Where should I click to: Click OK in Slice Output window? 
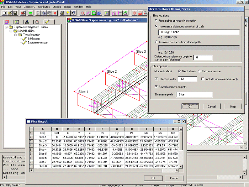point(153,178)
